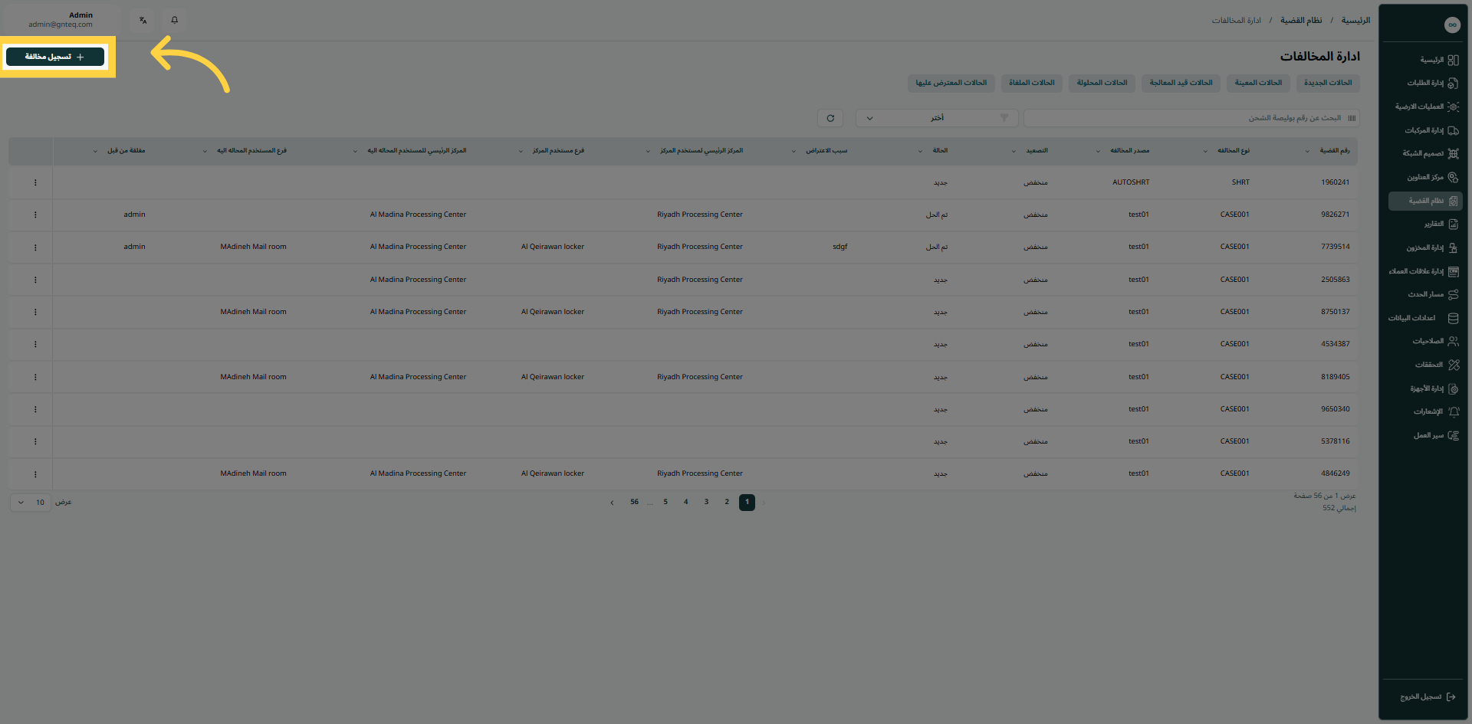Expand the filter dropdown labeled أختر
This screenshot has height=724, width=1472.
937,118
